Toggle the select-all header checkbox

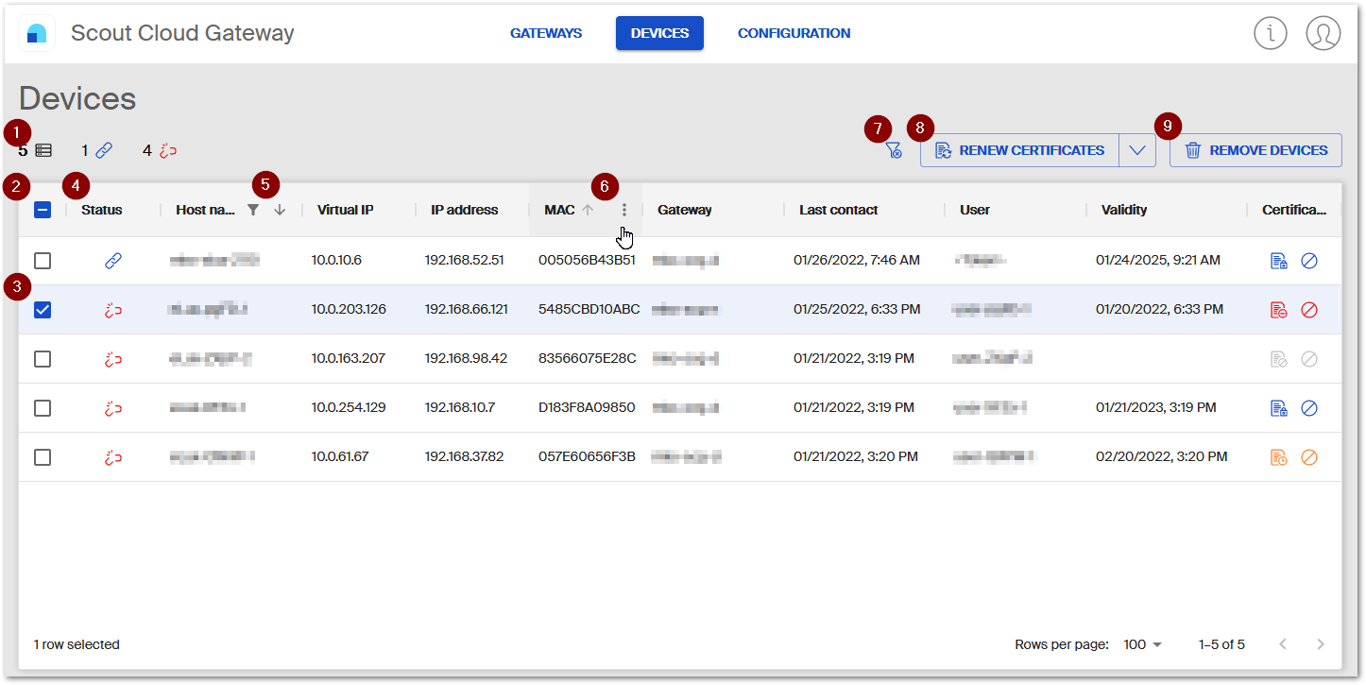[43, 210]
